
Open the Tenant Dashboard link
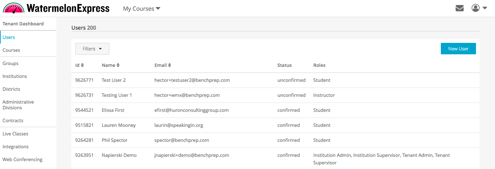[x=23, y=24]
